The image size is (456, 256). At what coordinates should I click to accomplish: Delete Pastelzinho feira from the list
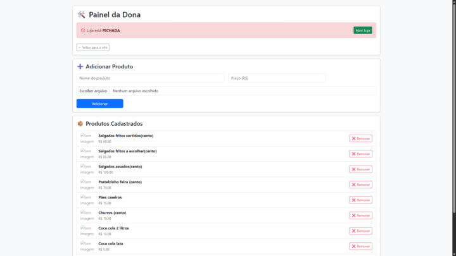(x=360, y=185)
